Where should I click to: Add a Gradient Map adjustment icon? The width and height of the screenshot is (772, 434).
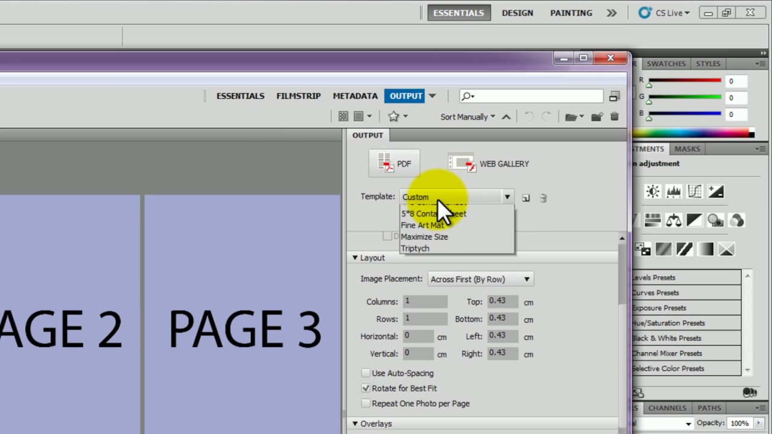click(706, 249)
